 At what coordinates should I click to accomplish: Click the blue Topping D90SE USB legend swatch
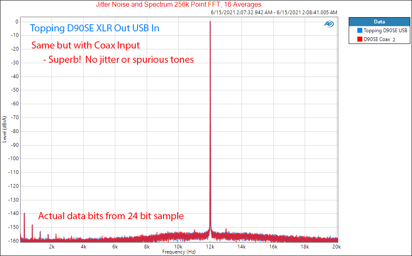(360, 31)
